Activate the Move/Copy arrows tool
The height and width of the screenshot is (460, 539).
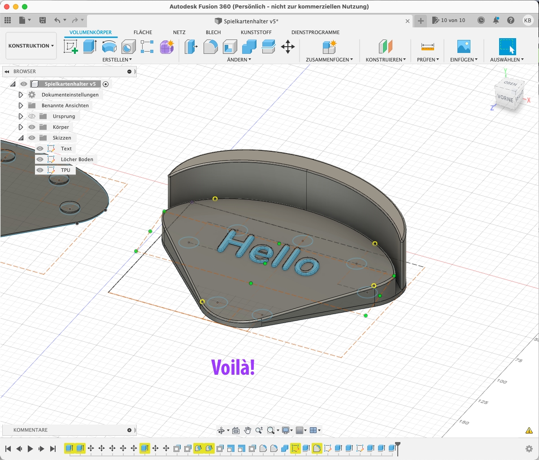pyautogui.click(x=288, y=47)
